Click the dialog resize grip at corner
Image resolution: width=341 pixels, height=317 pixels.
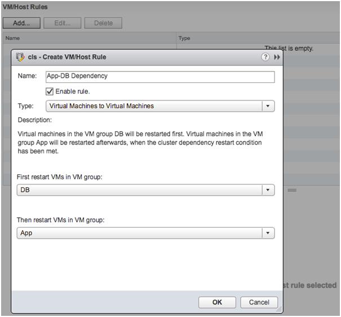[279, 309]
